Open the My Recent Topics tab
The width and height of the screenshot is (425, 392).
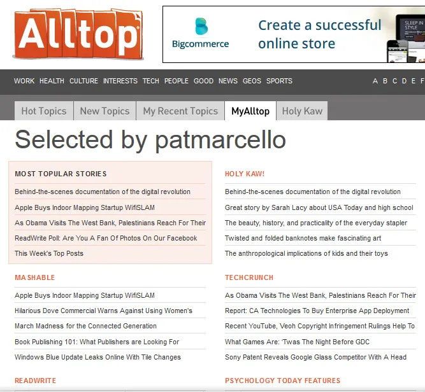tap(180, 111)
